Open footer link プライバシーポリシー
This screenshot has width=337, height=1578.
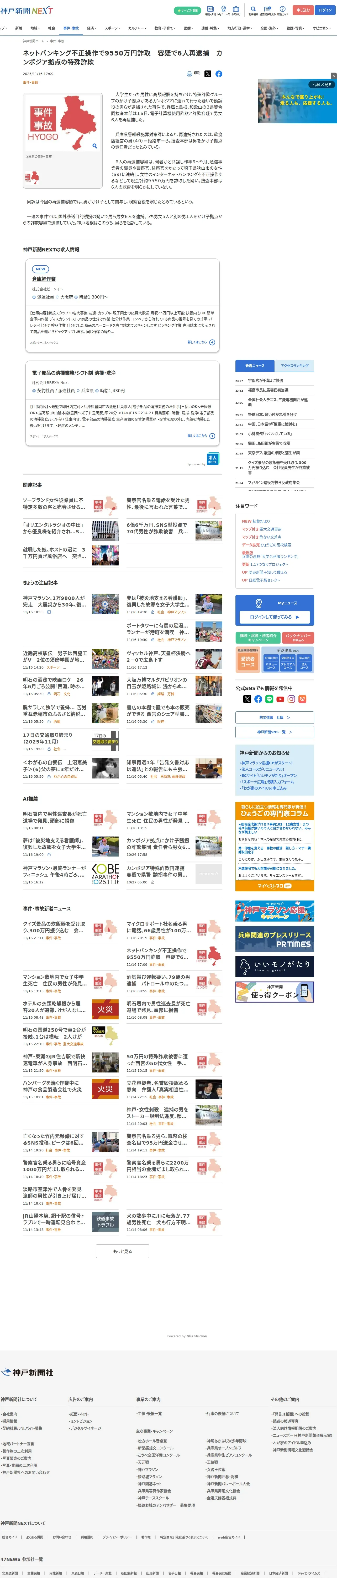point(117,1537)
